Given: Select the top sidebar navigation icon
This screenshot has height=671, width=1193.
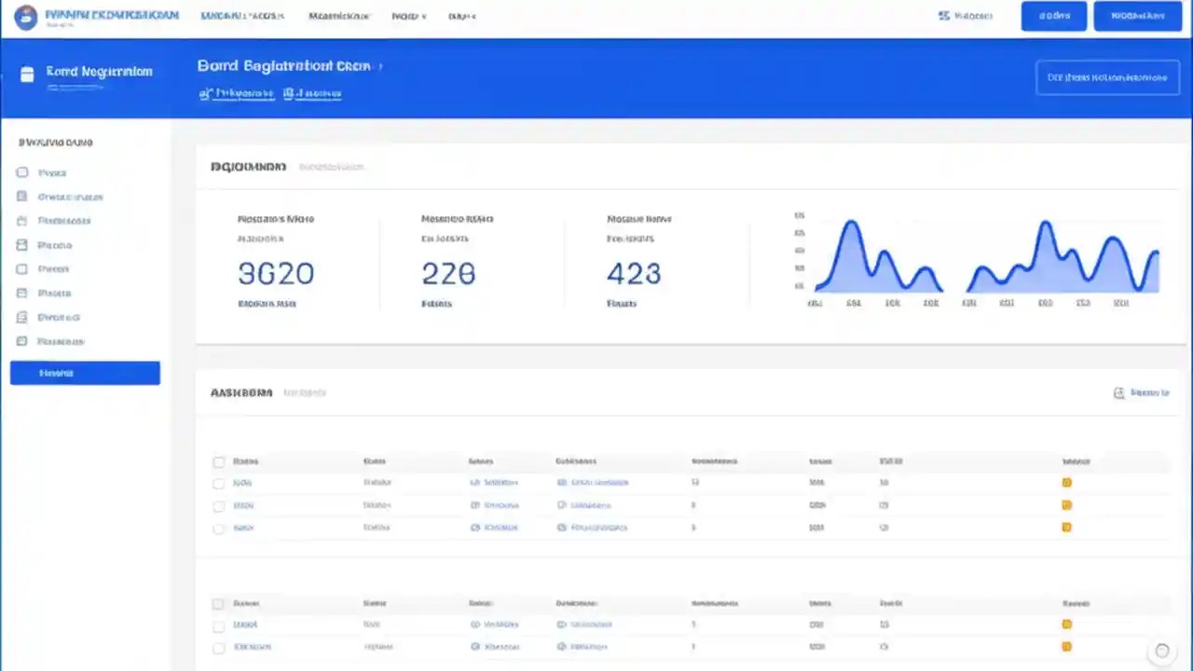Looking at the screenshot, I should click(x=22, y=172).
